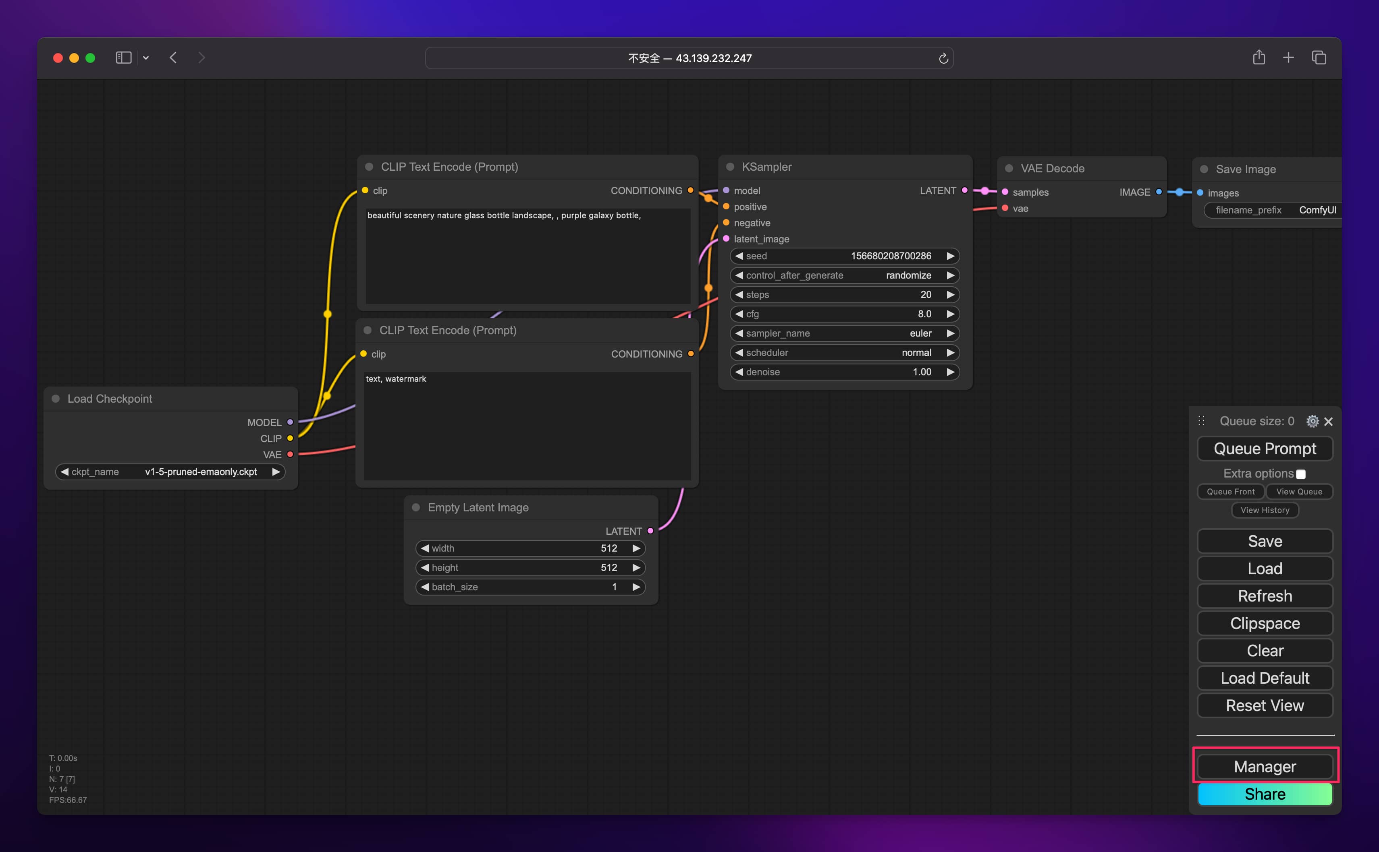Collapse the Load Checkpoint node dot
This screenshot has width=1379, height=852.
56,398
